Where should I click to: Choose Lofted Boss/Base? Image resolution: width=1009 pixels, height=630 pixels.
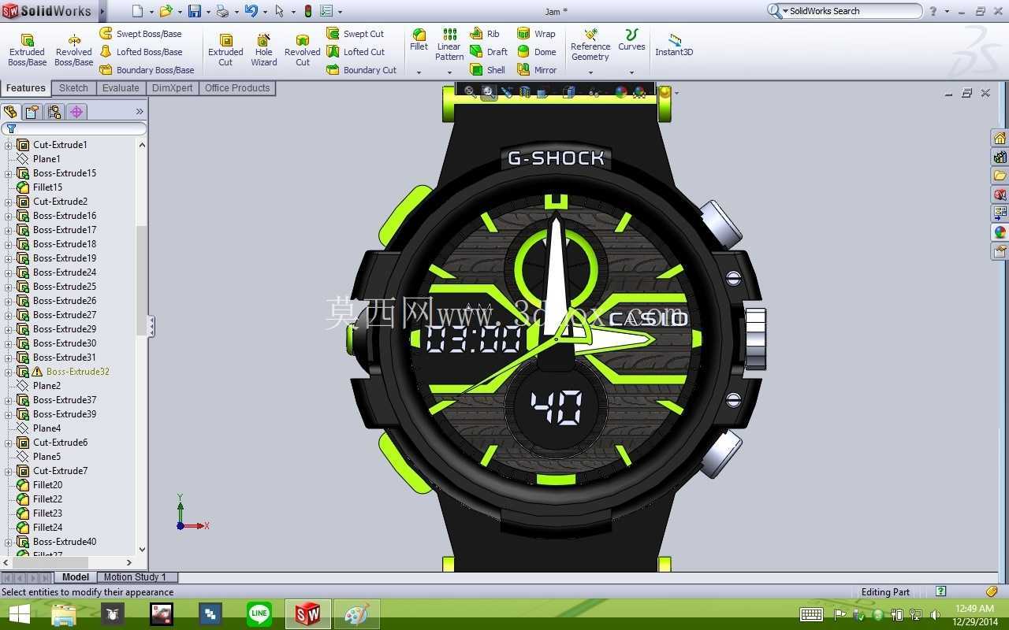pos(140,52)
